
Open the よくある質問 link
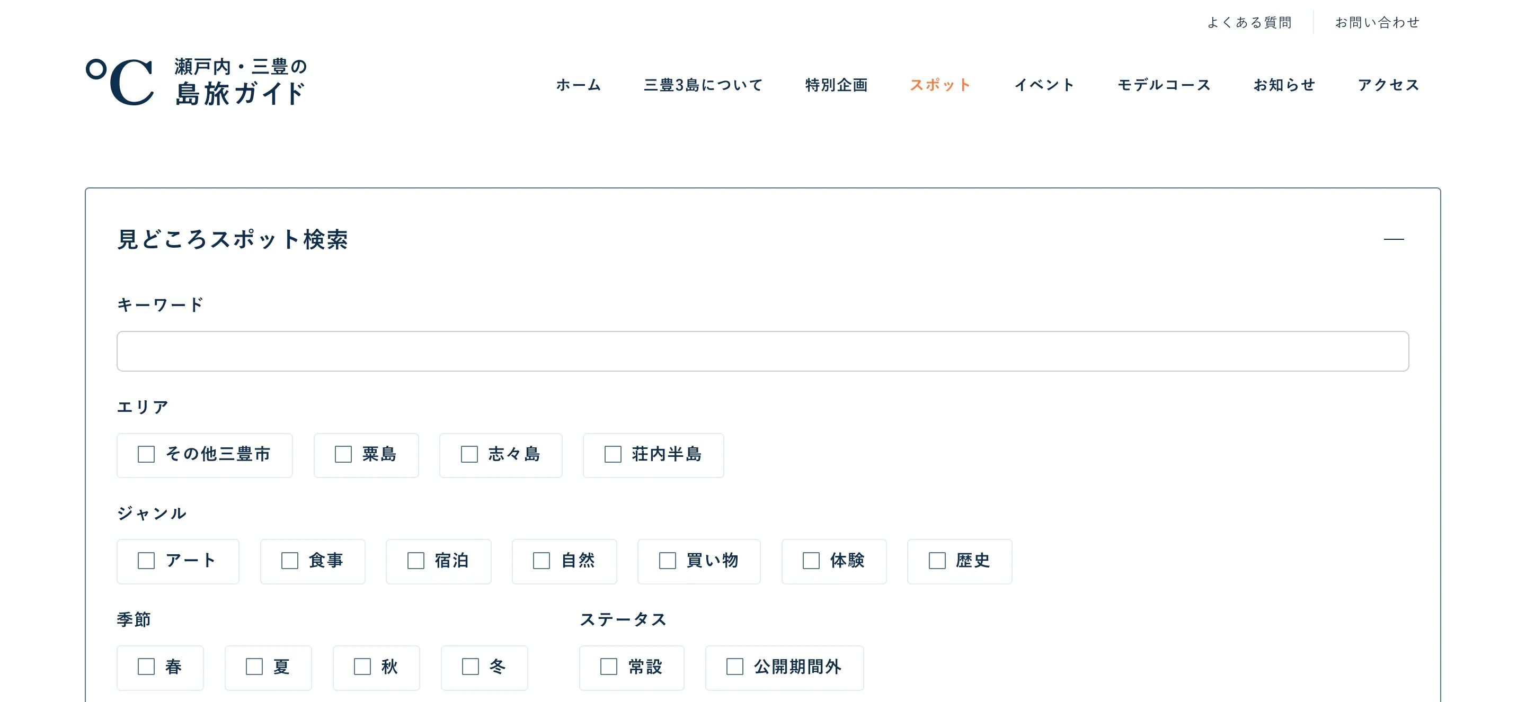pyautogui.click(x=1249, y=22)
